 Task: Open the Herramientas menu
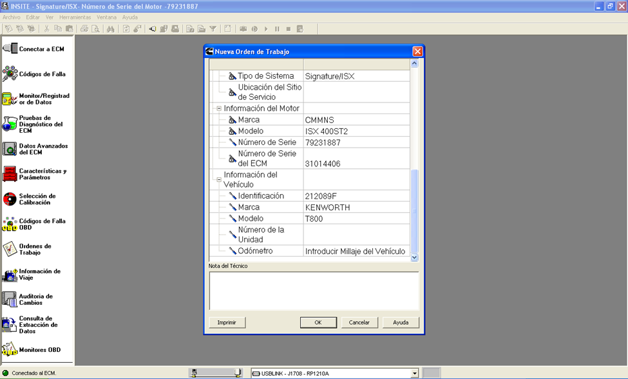tap(75, 17)
